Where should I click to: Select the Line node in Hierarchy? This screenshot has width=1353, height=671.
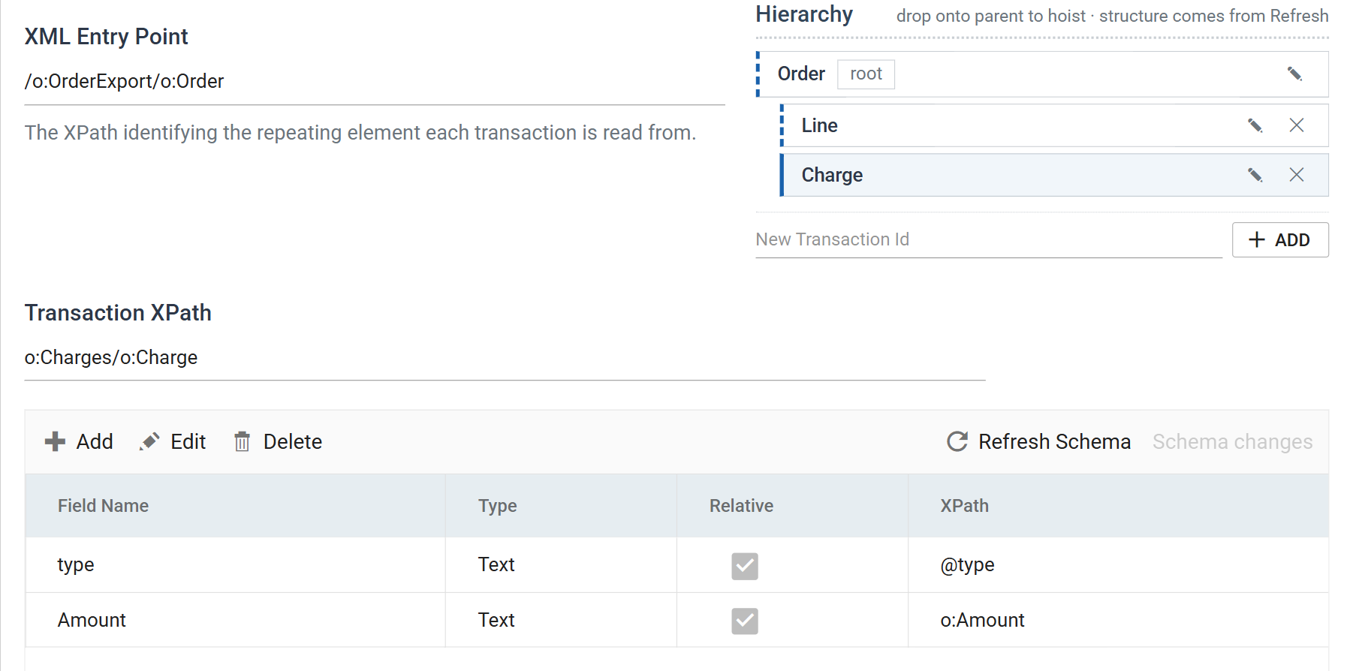[1054, 125]
